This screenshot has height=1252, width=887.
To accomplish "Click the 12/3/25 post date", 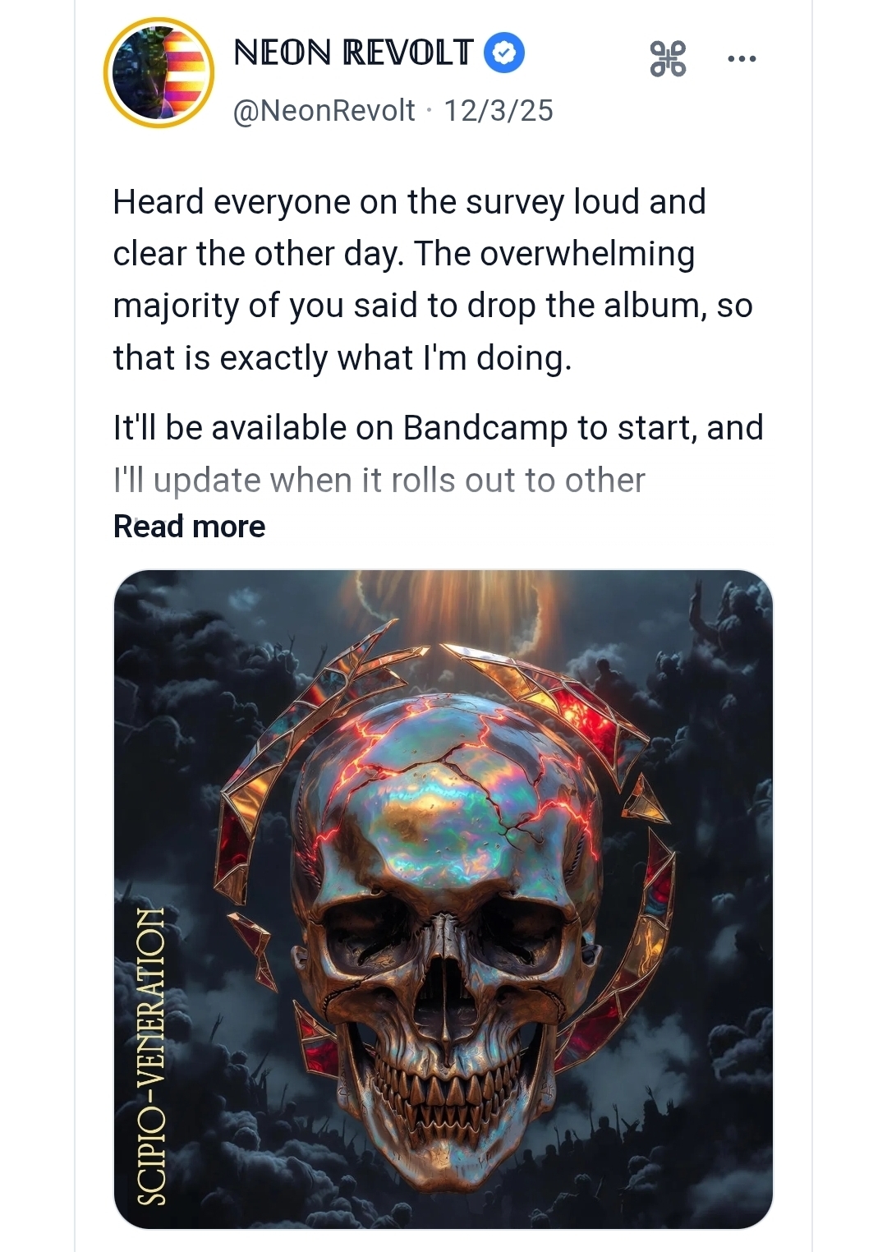I will tap(499, 111).
